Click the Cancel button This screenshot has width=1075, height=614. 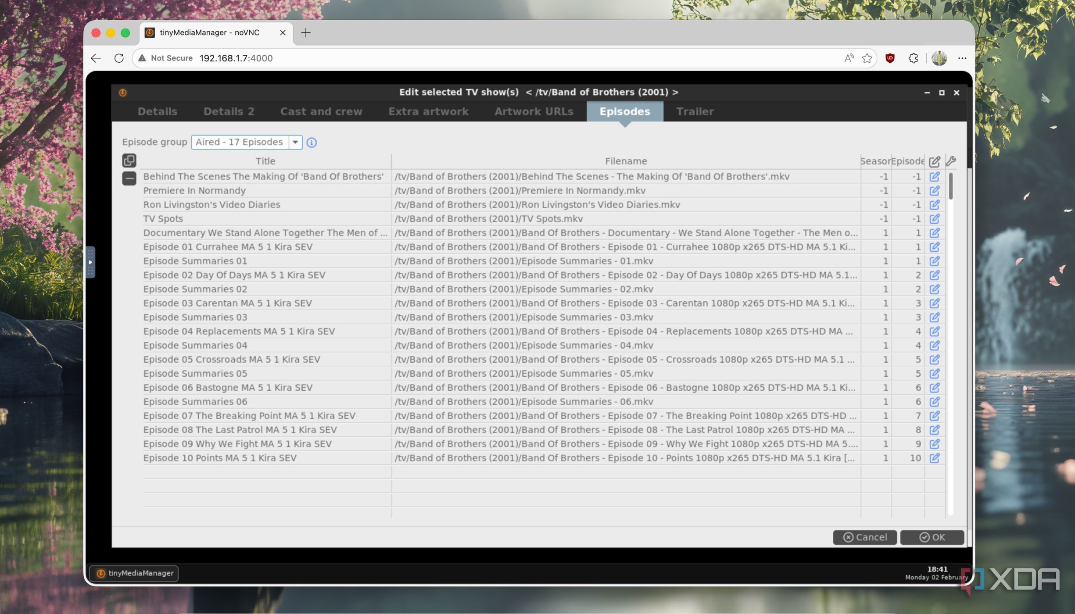pyautogui.click(x=865, y=537)
